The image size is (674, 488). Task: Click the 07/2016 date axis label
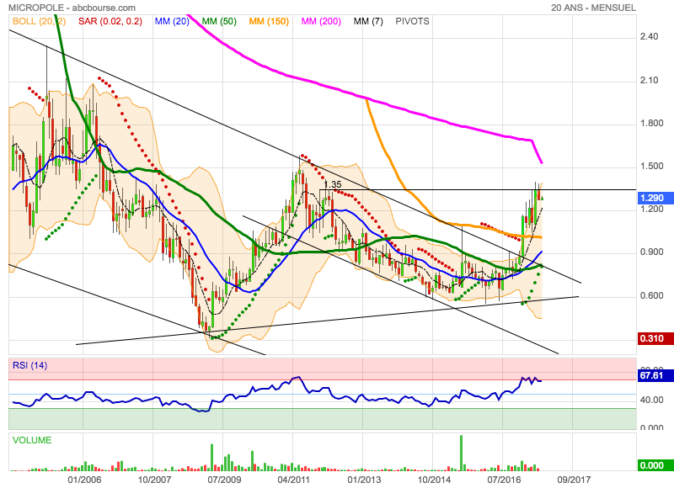pos(504,480)
